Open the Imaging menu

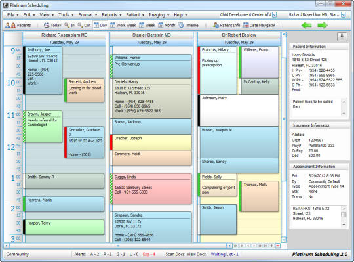coord(159,15)
